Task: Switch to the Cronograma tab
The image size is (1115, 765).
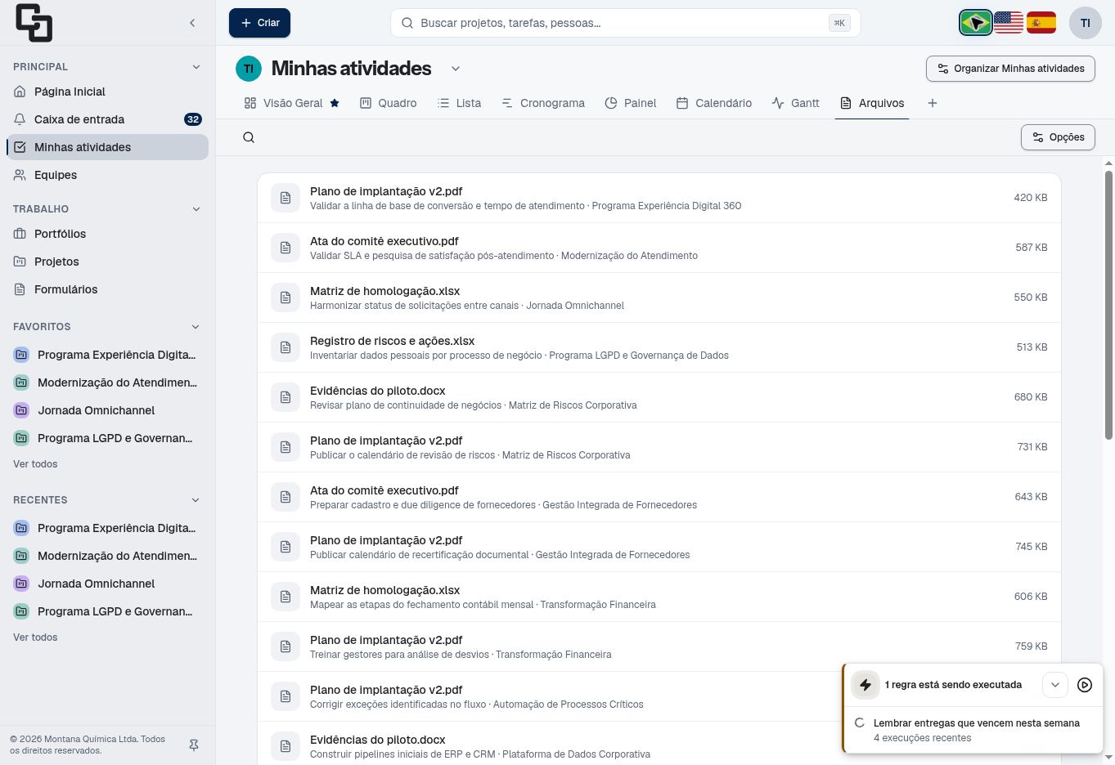Action: point(543,103)
